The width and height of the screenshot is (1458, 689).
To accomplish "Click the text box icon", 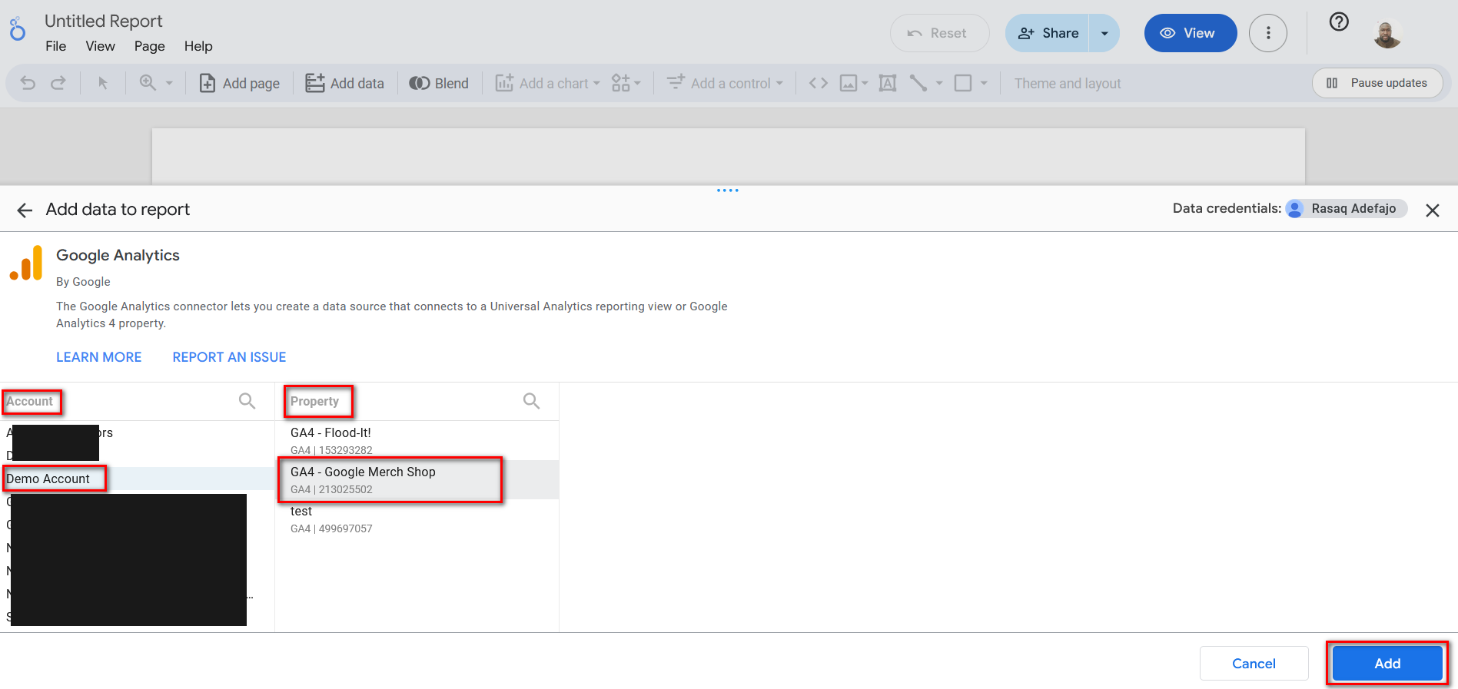I will point(888,83).
